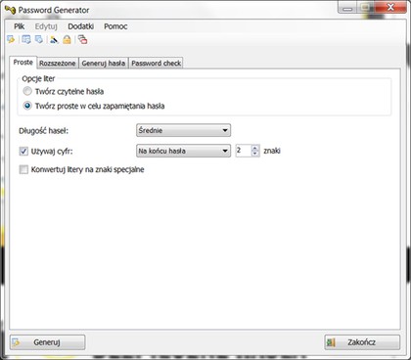411x360 pixels.
Task: Click the key icon in title bar
Action: coord(10,10)
